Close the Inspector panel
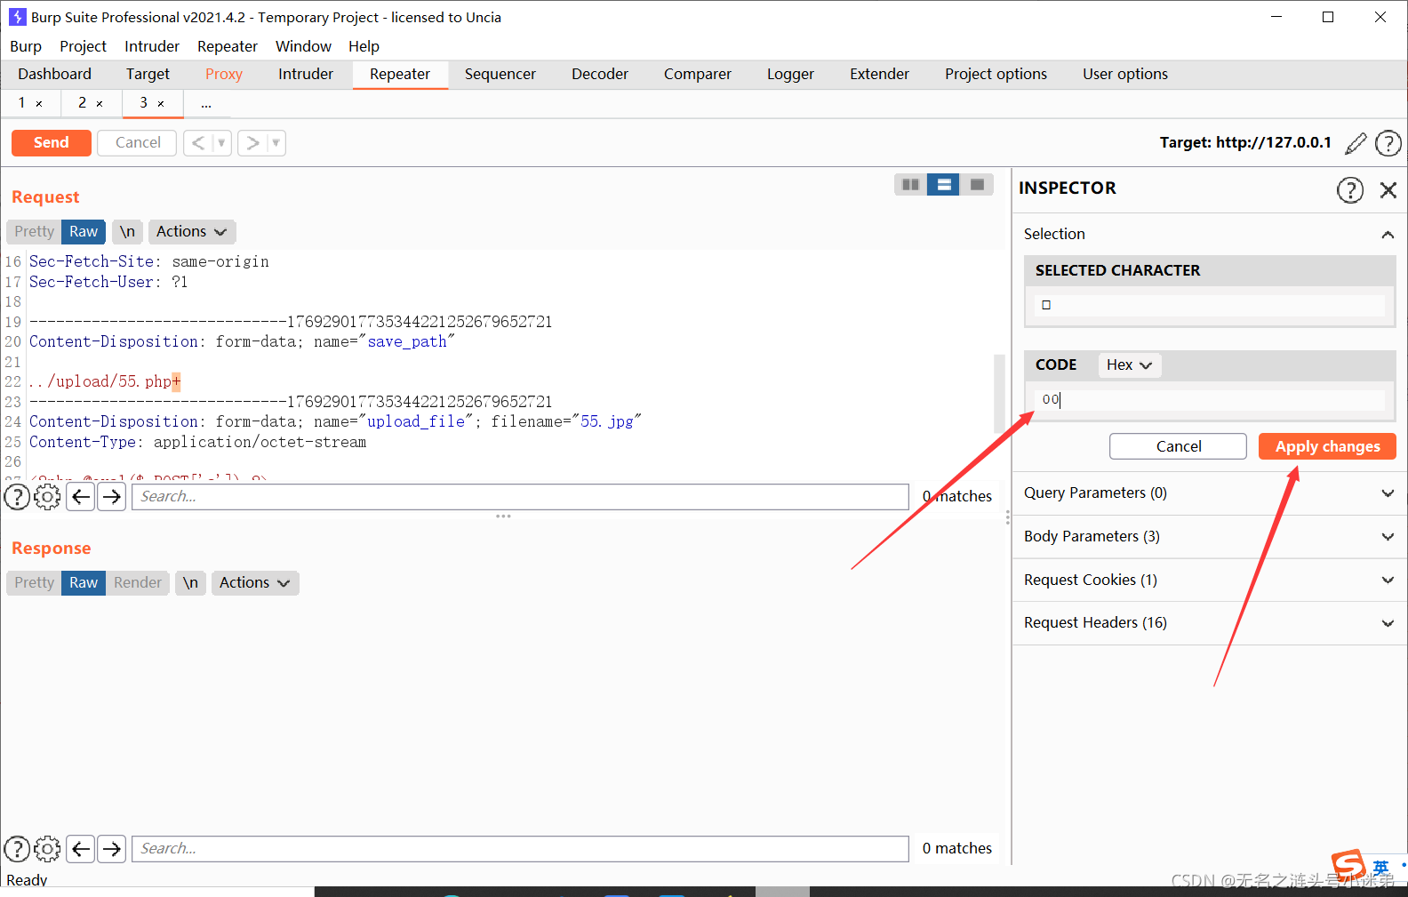 tap(1388, 189)
